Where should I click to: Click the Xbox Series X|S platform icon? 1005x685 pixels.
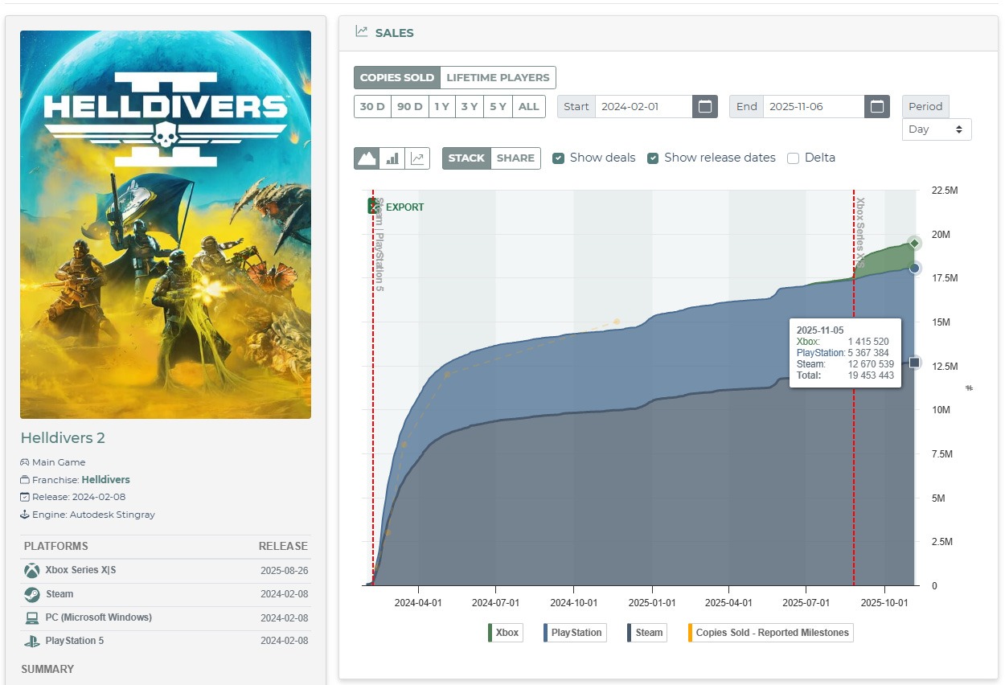click(31, 571)
